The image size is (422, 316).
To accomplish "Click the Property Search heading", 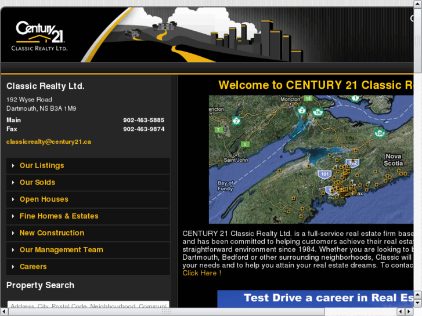I will click(x=40, y=285).
